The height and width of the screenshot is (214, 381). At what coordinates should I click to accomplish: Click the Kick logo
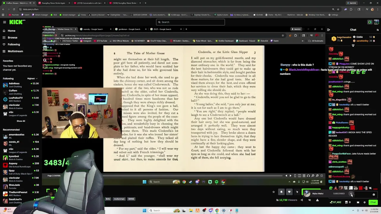coord(17,22)
